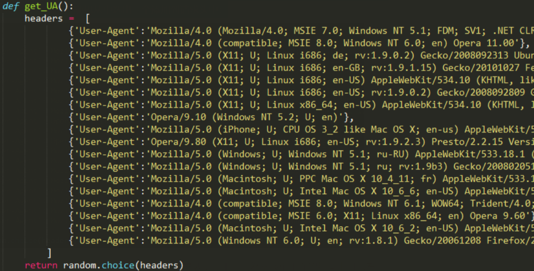
Task: Click the MSIE 7.0 text in first entry
Action: (316, 31)
